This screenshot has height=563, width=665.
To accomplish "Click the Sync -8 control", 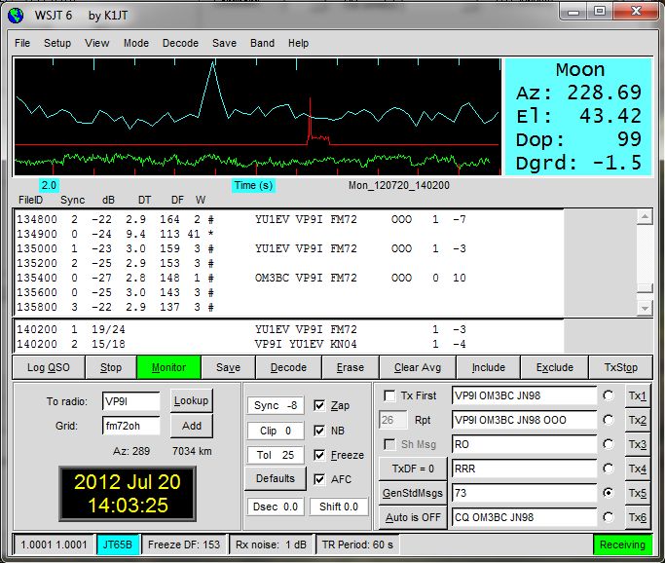I will click(x=276, y=405).
